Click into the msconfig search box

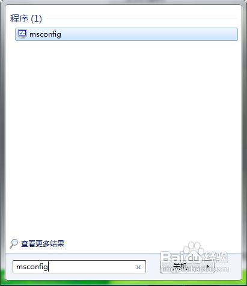79,267
